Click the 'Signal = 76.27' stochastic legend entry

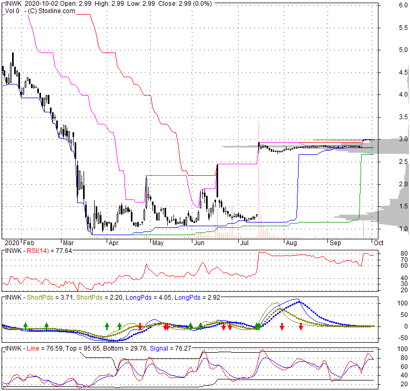tap(170, 348)
